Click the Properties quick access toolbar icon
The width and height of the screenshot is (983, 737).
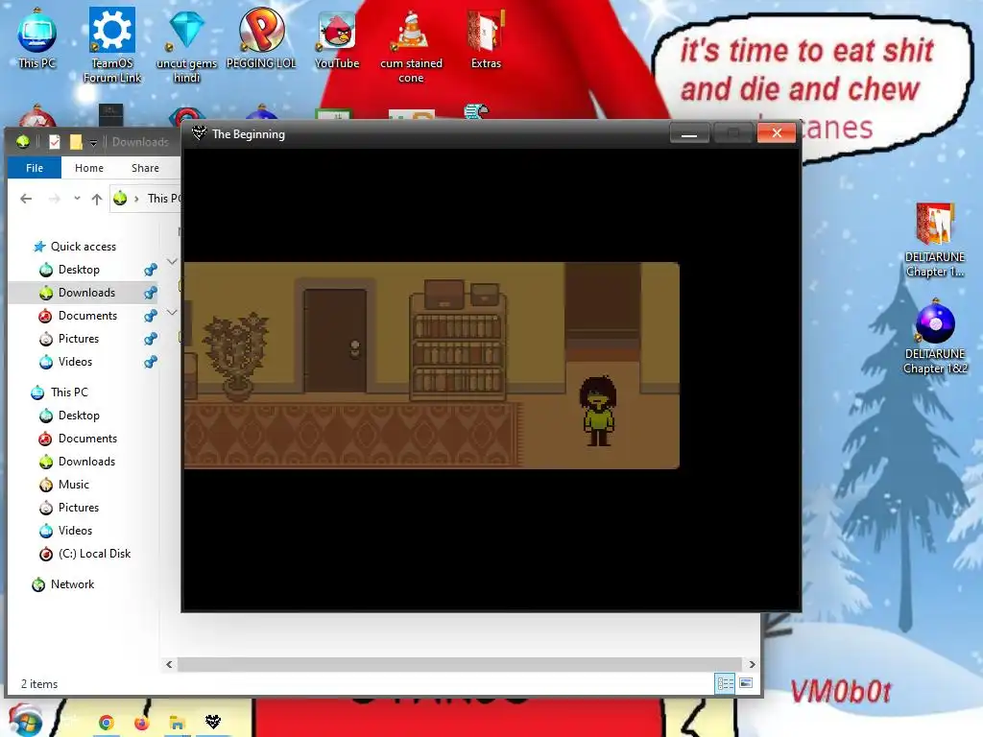[x=55, y=142]
